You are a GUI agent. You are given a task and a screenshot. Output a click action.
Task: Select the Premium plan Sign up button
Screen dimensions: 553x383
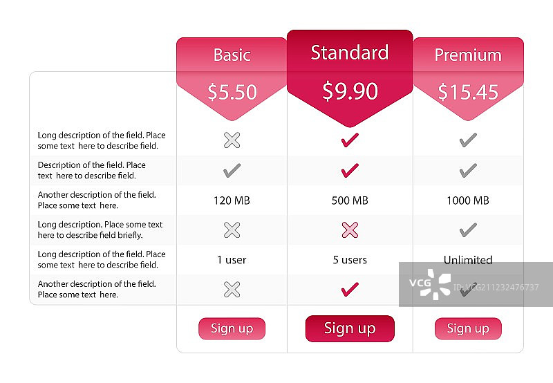coord(468,328)
